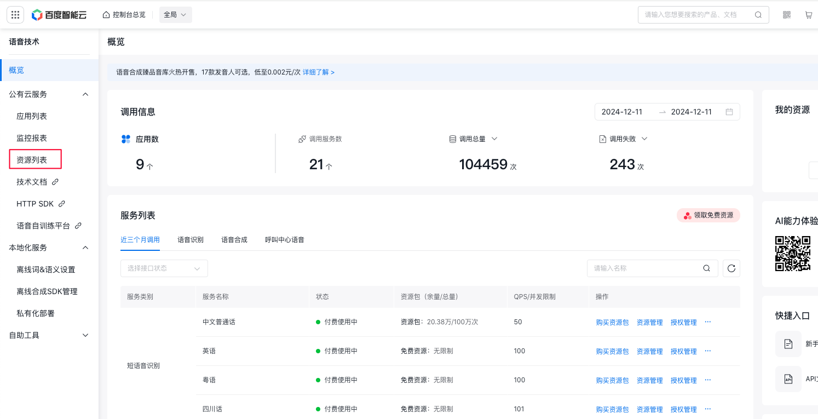The image size is (818, 419).
Task: Open 应用列表 in sidebar
Action: click(x=32, y=116)
